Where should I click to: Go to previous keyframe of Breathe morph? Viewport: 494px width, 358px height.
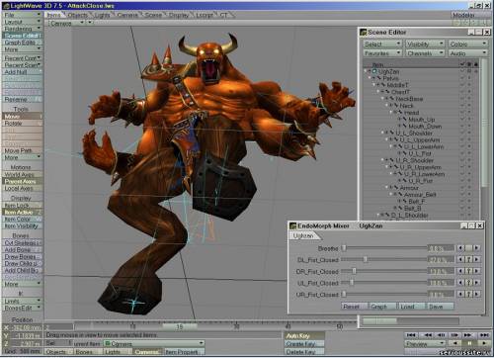tap(461, 248)
